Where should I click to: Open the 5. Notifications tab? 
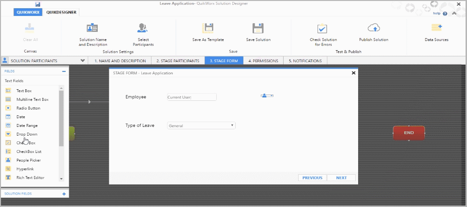coord(305,61)
